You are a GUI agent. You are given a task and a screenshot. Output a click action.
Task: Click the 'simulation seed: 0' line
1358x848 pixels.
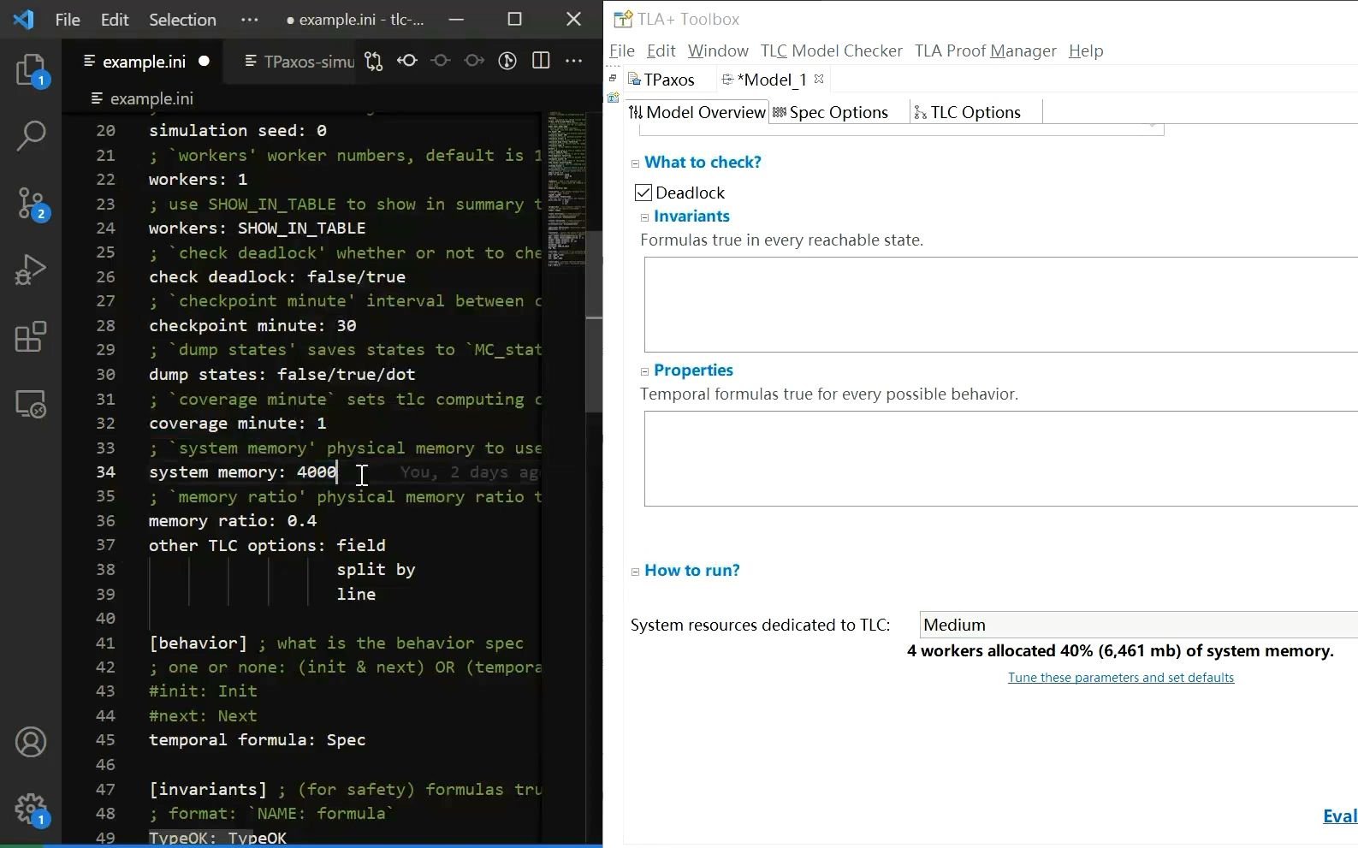coord(237,130)
